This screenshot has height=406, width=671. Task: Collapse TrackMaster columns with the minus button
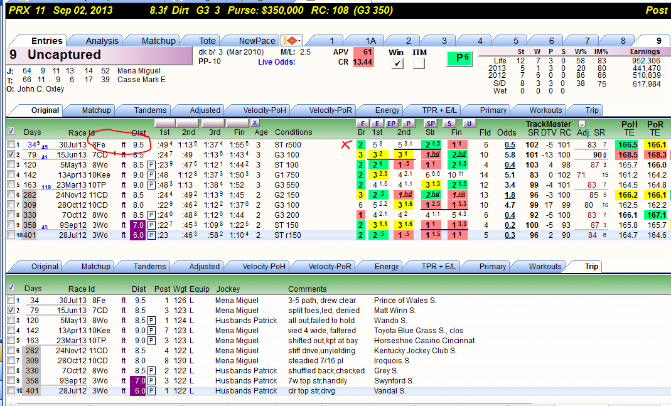click(582, 124)
